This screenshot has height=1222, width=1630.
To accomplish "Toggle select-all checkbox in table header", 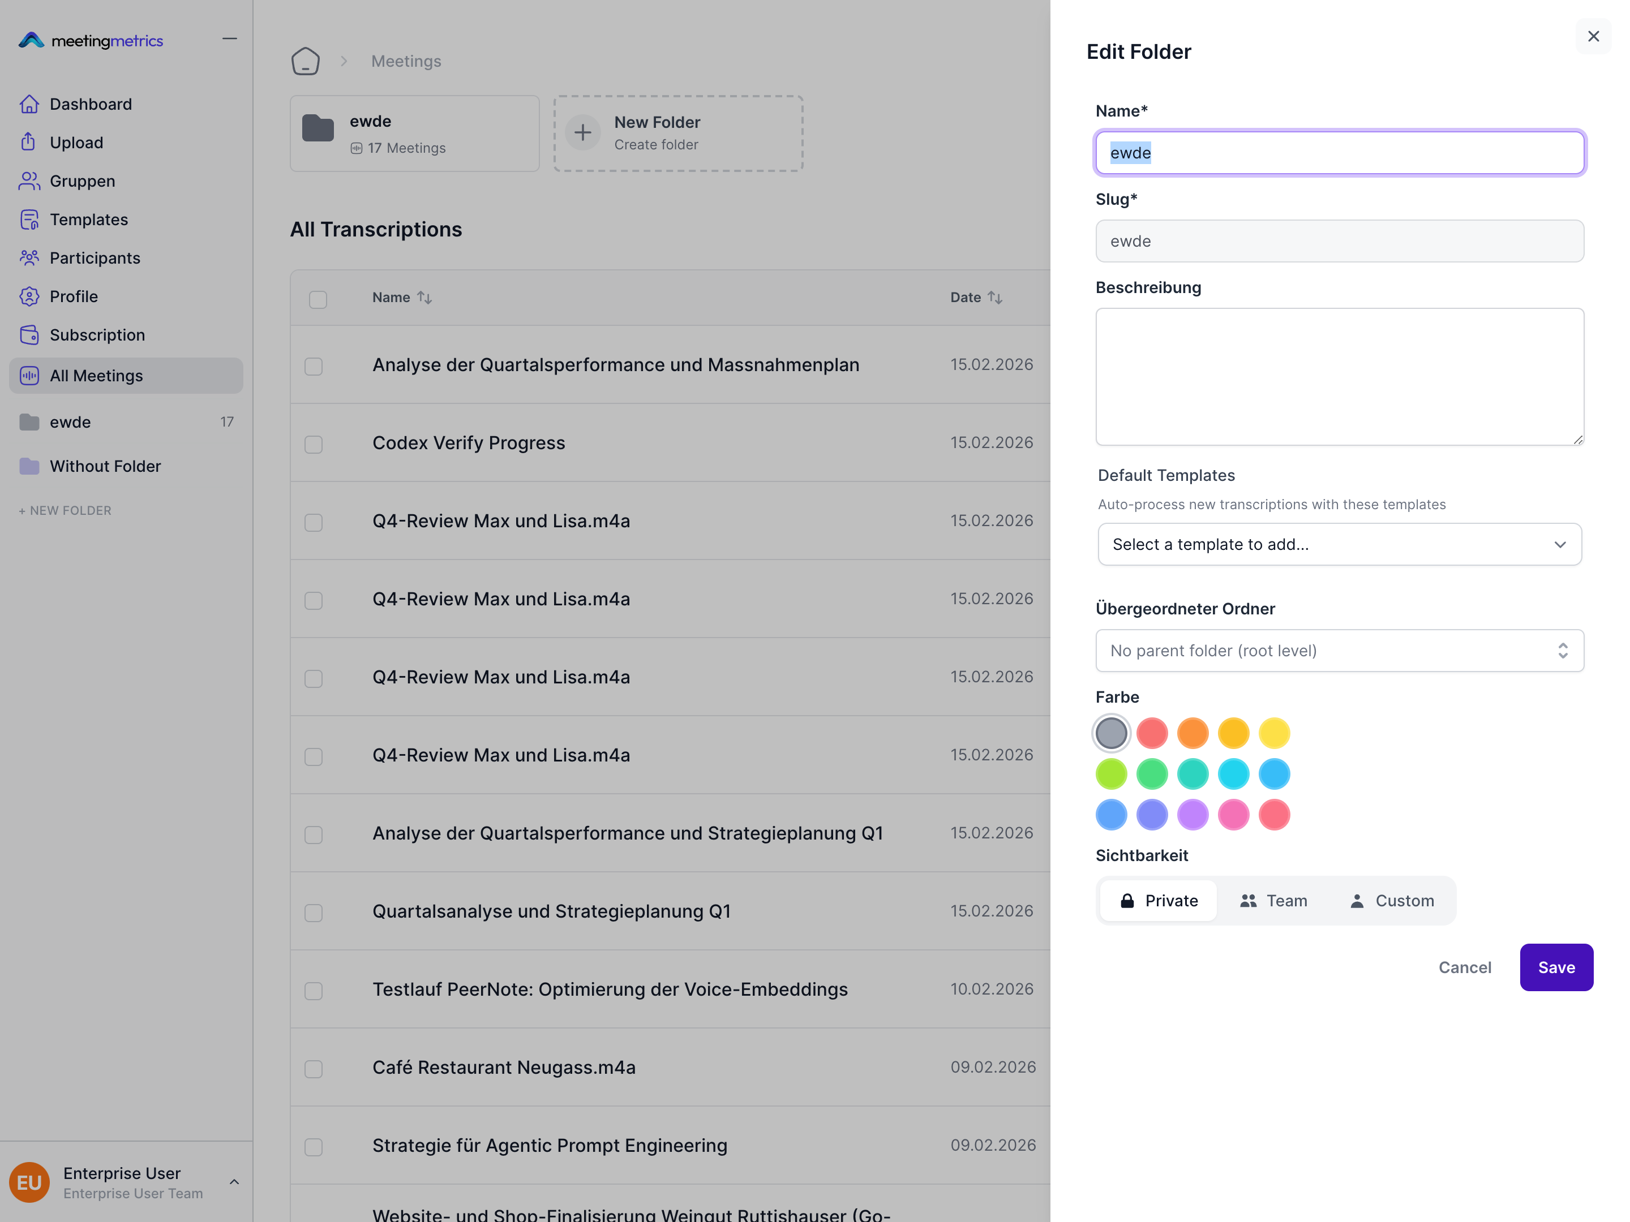I will click(x=318, y=300).
